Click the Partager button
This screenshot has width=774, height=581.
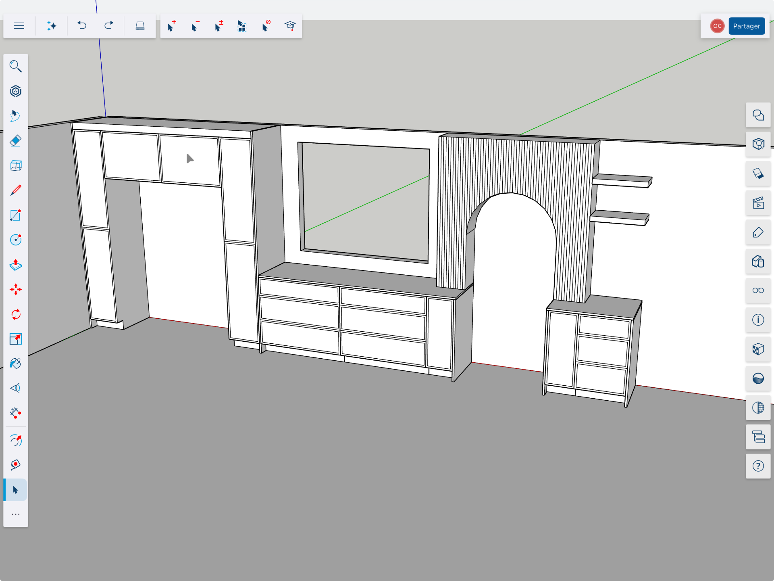tap(747, 26)
